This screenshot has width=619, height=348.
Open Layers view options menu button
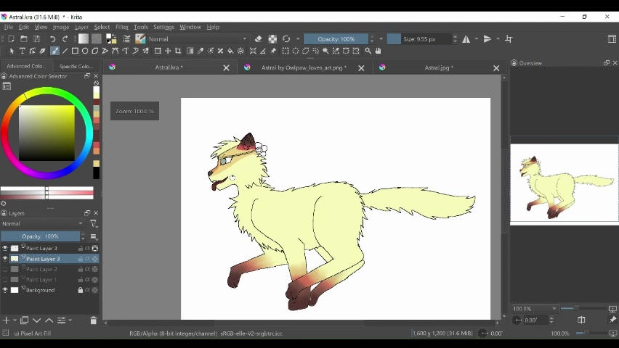click(94, 236)
